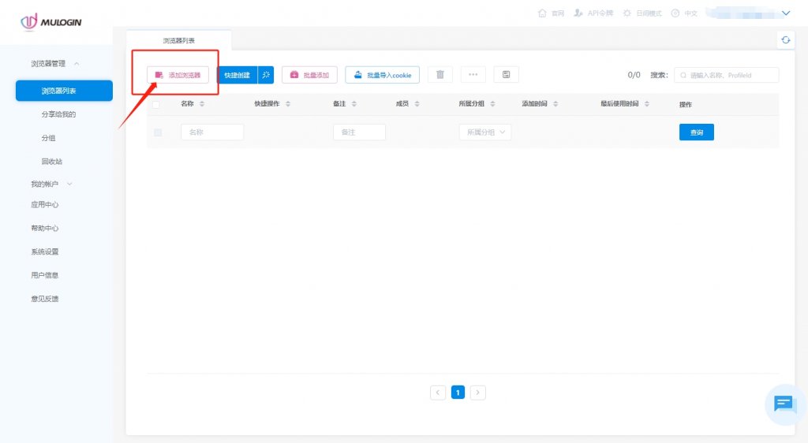Open 回收站 in the sidebar
The width and height of the screenshot is (808, 443).
[x=51, y=162]
